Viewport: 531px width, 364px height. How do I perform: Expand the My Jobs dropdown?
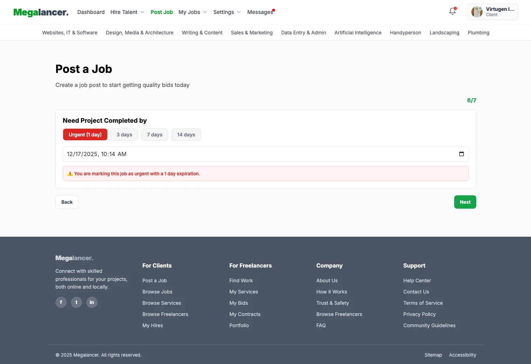[193, 12]
